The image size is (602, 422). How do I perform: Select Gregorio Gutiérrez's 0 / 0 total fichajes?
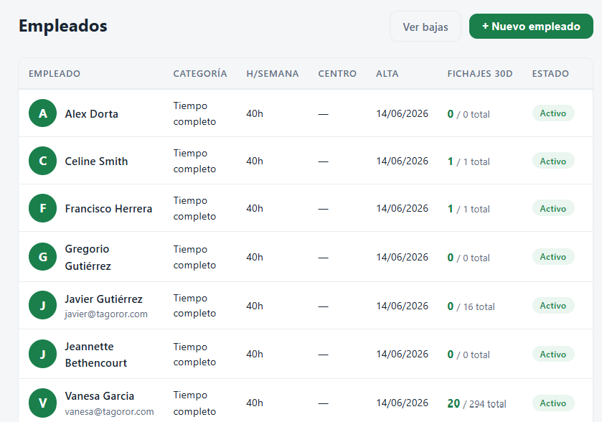469,257
